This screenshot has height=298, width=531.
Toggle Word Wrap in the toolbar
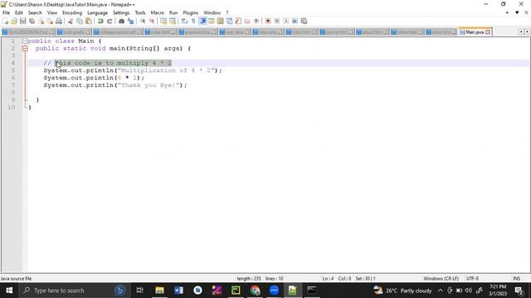click(x=185, y=21)
